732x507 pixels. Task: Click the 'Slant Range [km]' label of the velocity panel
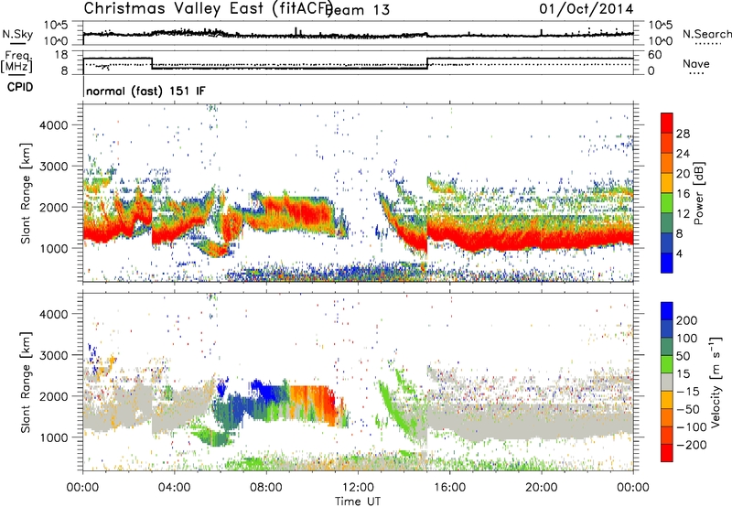click(26, 383)
